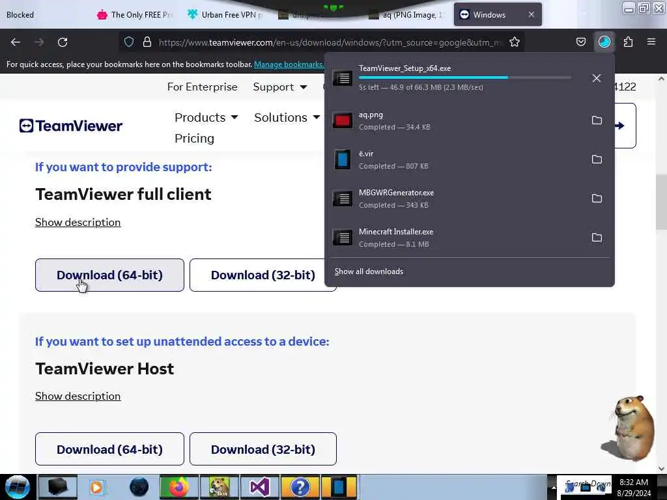
Task: Click the site security padlock icon
Action: (x=147, y=42)
